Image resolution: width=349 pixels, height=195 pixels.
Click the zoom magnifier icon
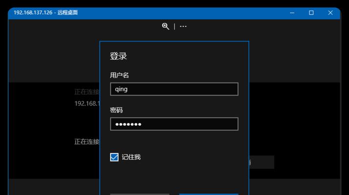point(165,26)
